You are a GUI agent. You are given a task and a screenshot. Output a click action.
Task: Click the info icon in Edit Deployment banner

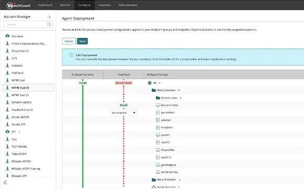click(x=71, y=55)
